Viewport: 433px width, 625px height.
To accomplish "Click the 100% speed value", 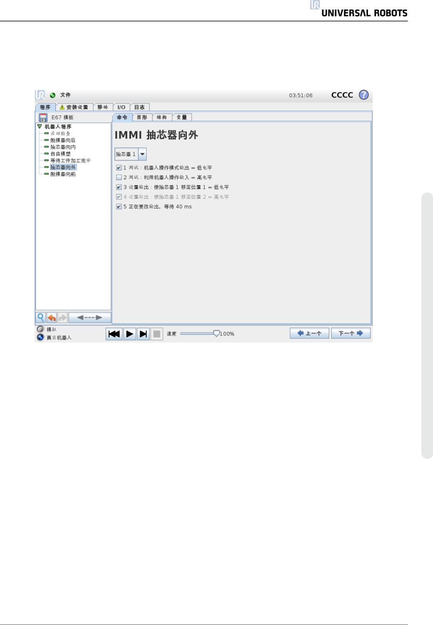I will [227, 334].
